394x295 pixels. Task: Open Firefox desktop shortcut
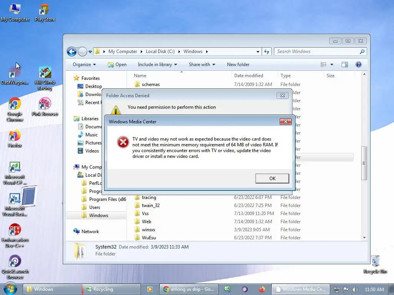15,138
